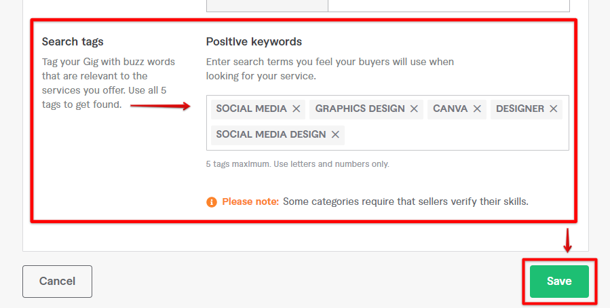Select the SOCIAL MEDIA tag label
This screenshot has height=308, width=610.
251,109
